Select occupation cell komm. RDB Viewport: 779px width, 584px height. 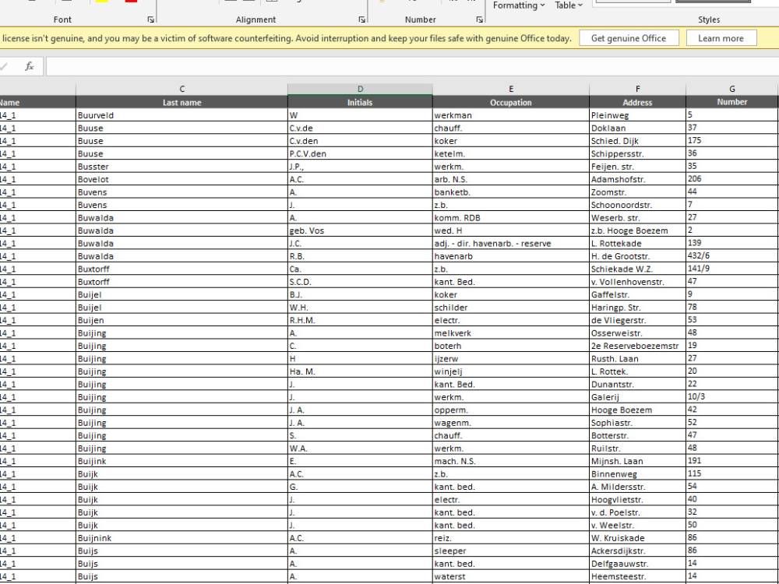coord(511,217)
